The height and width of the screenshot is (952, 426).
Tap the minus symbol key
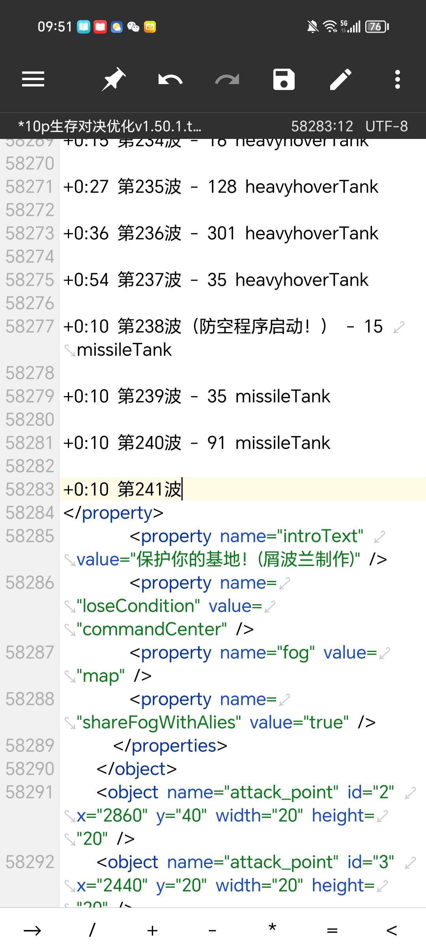212,931
